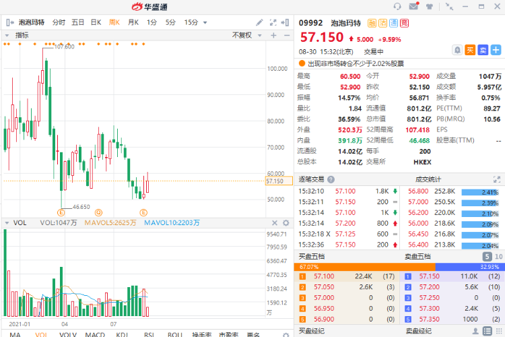Open customer service headset icon
This screenshot has width=505, height=337.
pos(397,6)
